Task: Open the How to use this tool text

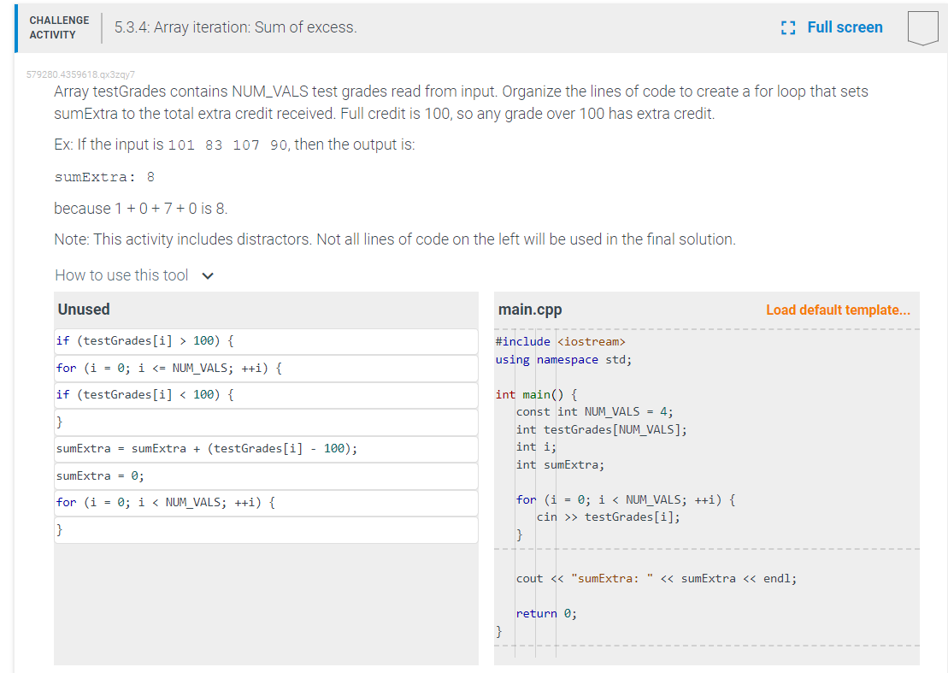Action: coord(121,275)
